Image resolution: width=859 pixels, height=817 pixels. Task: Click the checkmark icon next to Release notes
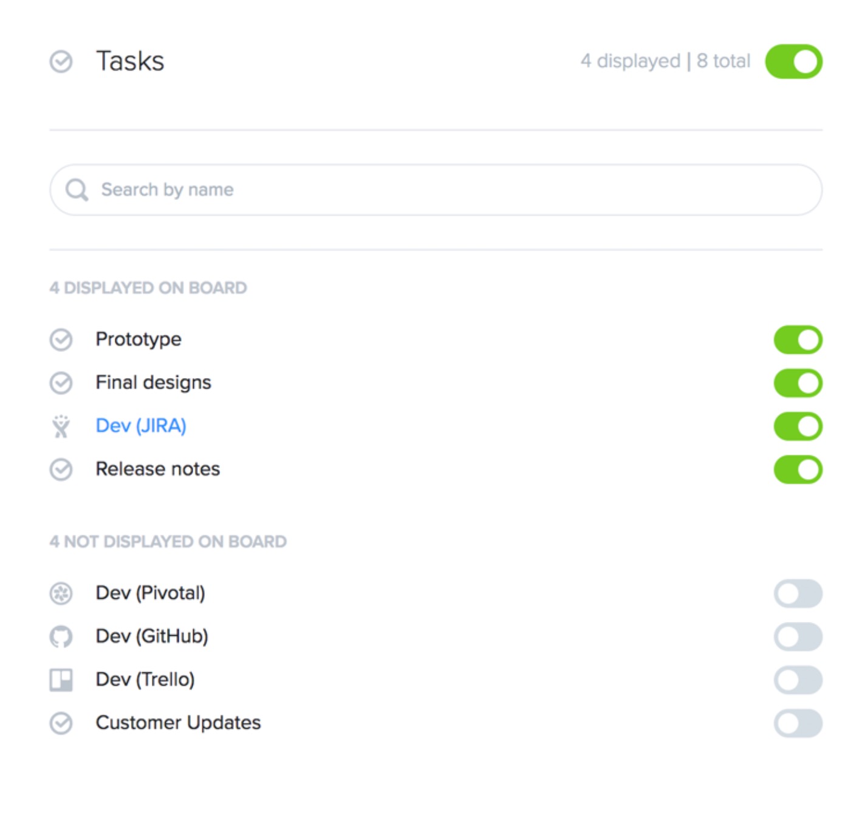[61, 469]
